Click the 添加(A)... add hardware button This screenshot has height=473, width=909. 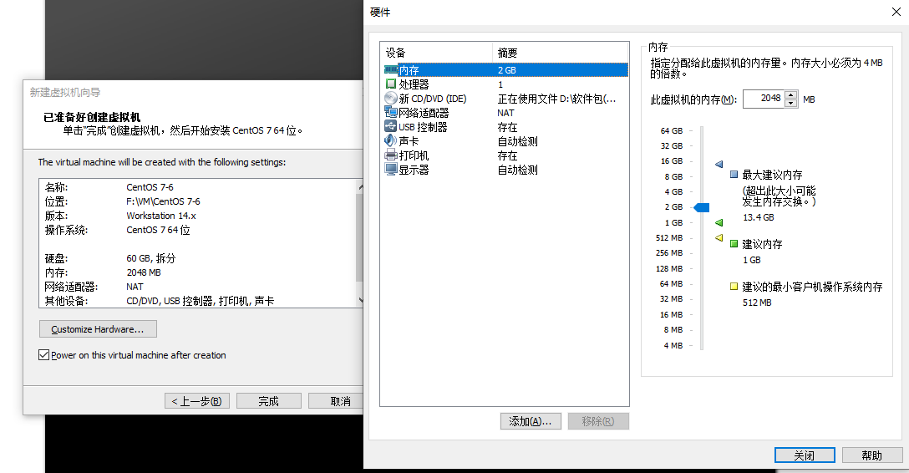click(531, 421)
